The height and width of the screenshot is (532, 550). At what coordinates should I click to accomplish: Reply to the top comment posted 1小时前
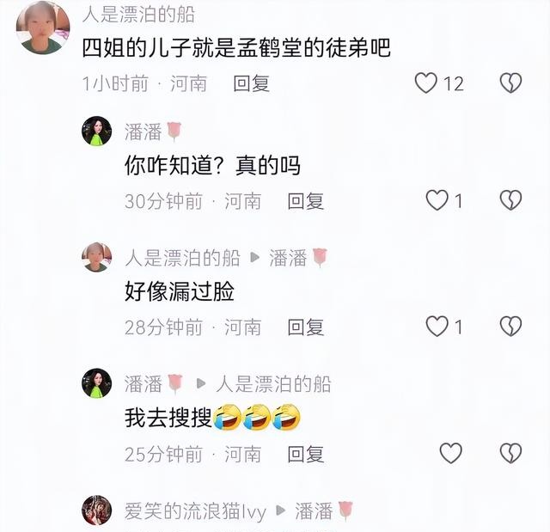[252, 83]
